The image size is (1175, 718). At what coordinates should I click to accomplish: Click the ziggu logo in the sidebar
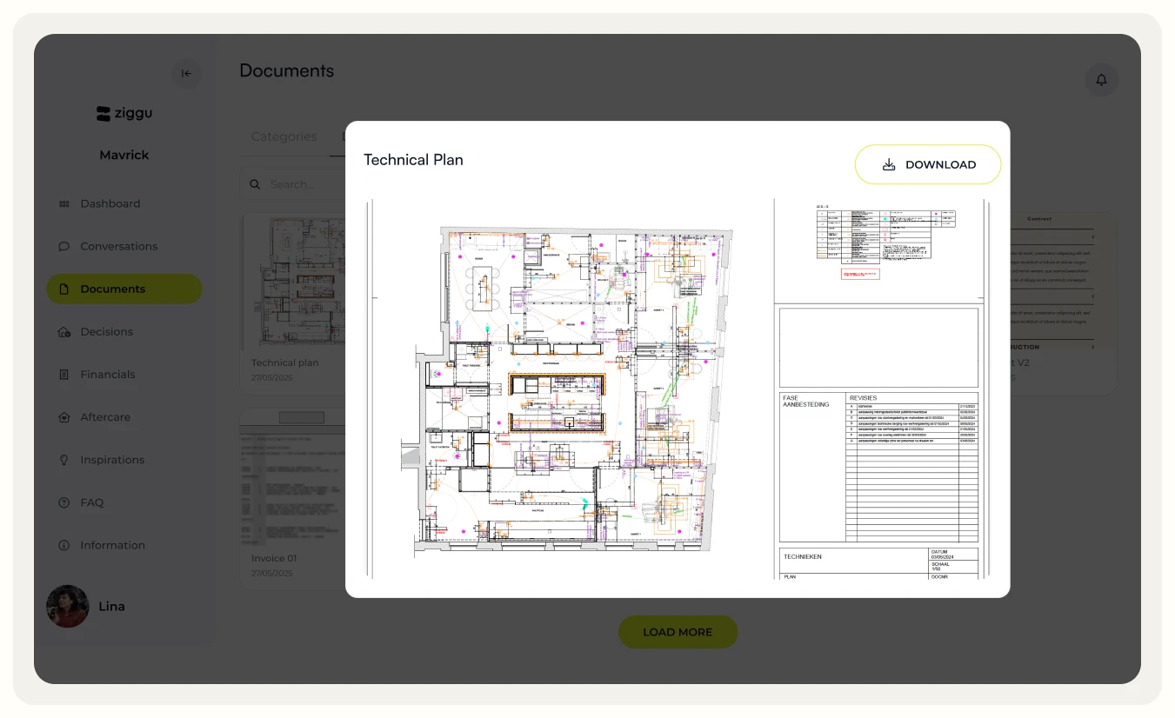[124, 113]
